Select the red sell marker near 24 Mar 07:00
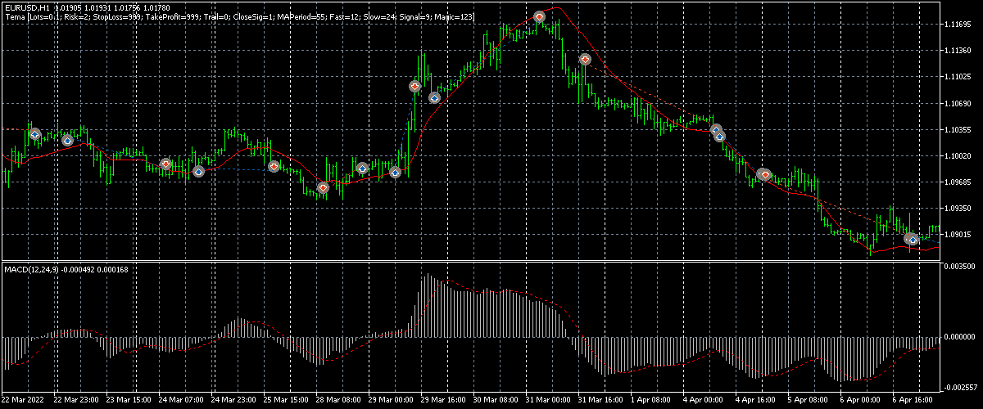 [165, 164]
